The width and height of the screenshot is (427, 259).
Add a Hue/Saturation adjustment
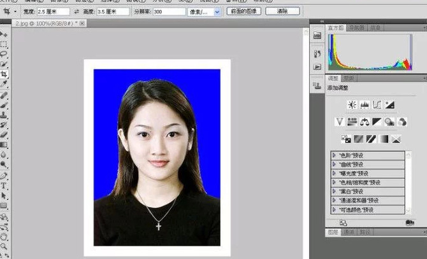[x=352, y=122]
